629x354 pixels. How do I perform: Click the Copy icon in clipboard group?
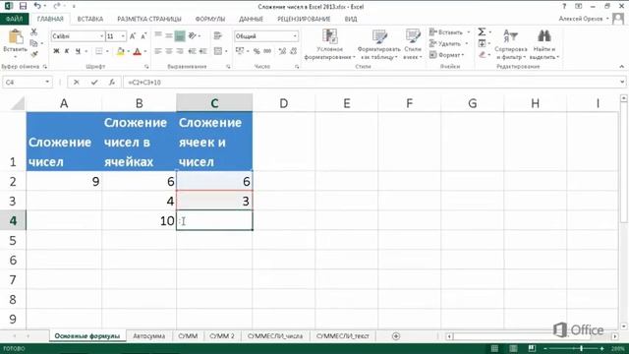coord(34,43)
